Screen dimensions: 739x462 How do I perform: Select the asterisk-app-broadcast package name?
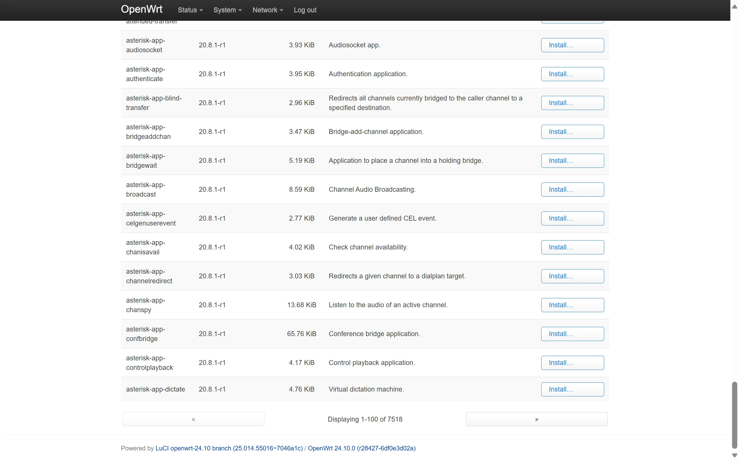145,189
